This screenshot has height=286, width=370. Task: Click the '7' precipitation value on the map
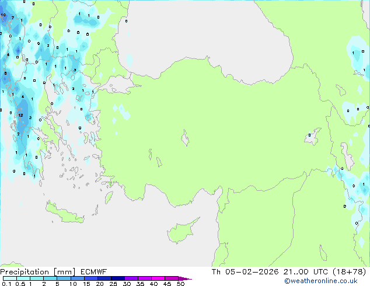click(x=13, y=18)
